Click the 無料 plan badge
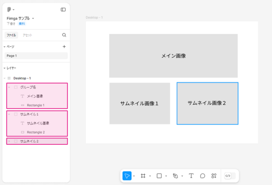 (x=22, y=24)
